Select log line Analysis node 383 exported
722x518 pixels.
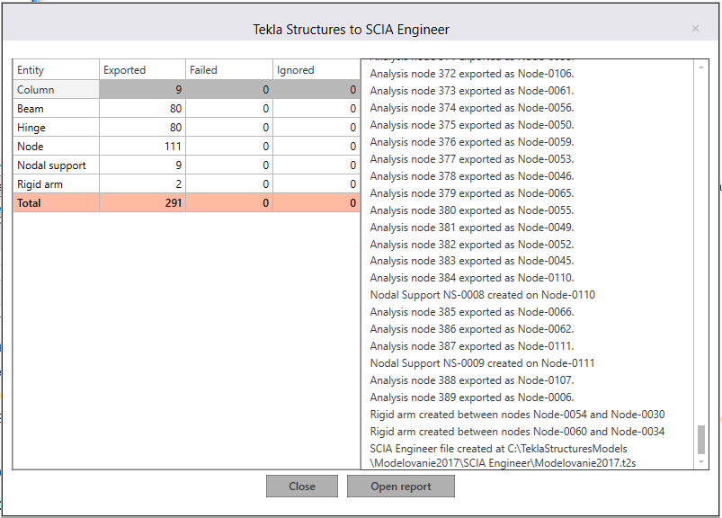pyautogui.click(x=472, y=261)
